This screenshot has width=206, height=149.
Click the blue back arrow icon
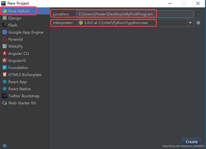point(5,146)
